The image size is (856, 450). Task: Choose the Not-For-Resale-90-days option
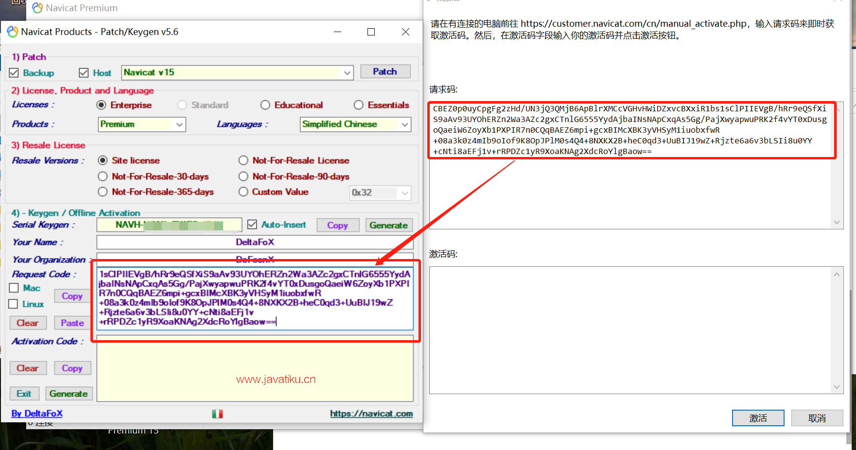point(244,176)
